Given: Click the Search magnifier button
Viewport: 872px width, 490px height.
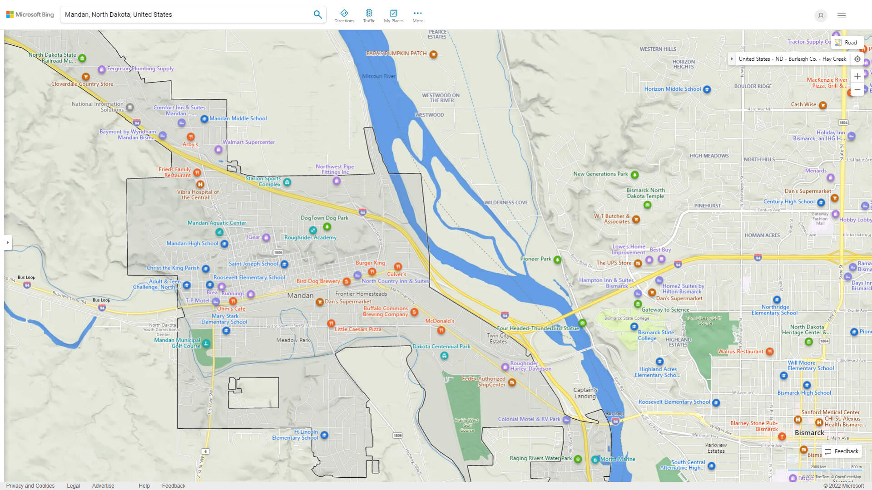Looking at the screenshot, I should click(317, 15).
